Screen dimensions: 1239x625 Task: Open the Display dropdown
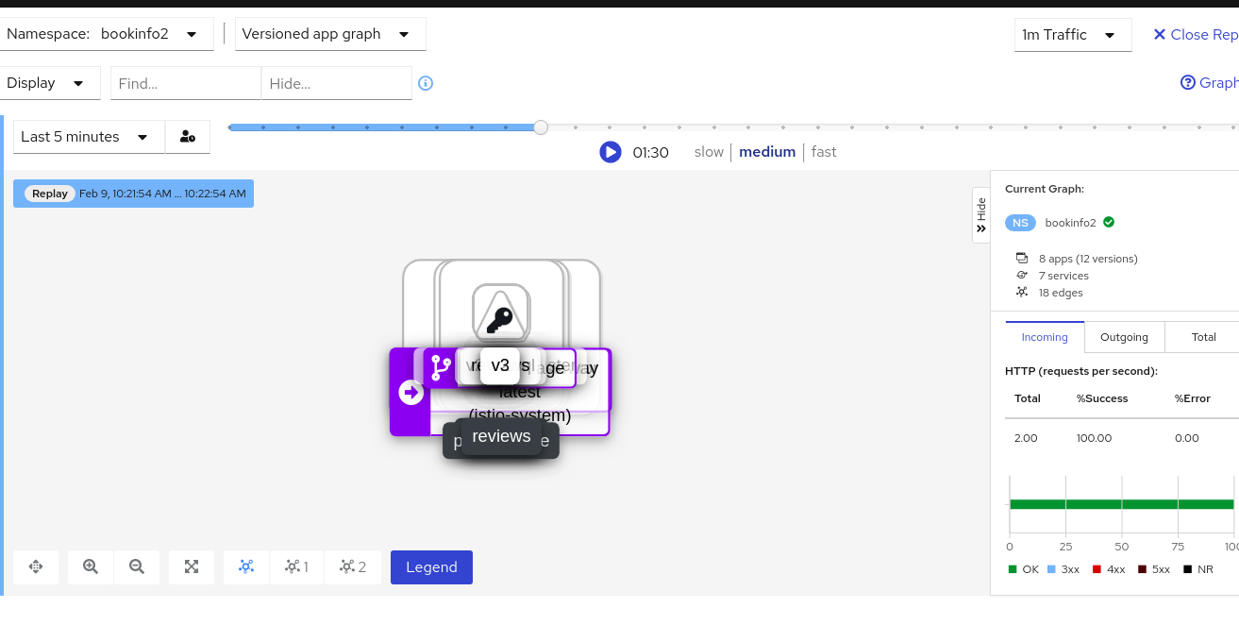click(50, 83)
